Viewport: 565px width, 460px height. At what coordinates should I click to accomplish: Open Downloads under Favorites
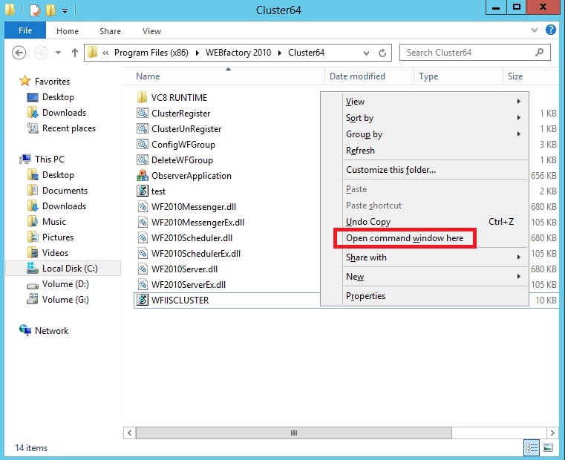[x=64, y=112]
